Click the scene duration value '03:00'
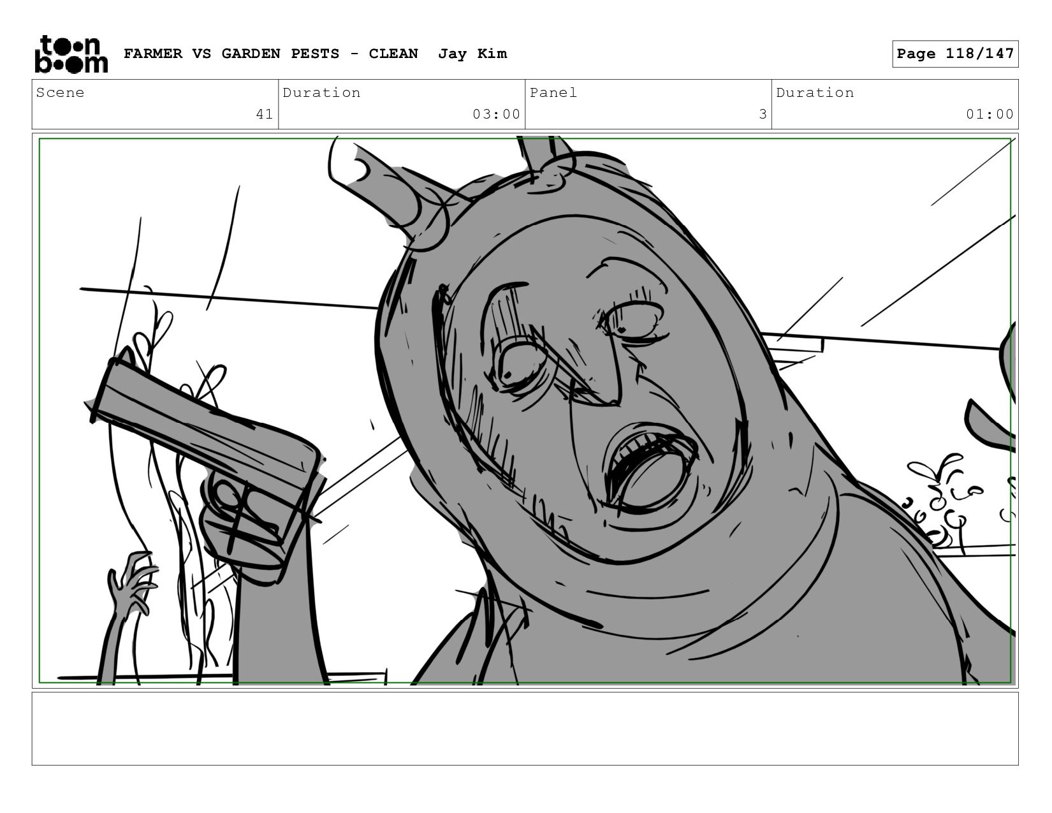Screen dimensions: 1052x813 click(x=497, y=114)
